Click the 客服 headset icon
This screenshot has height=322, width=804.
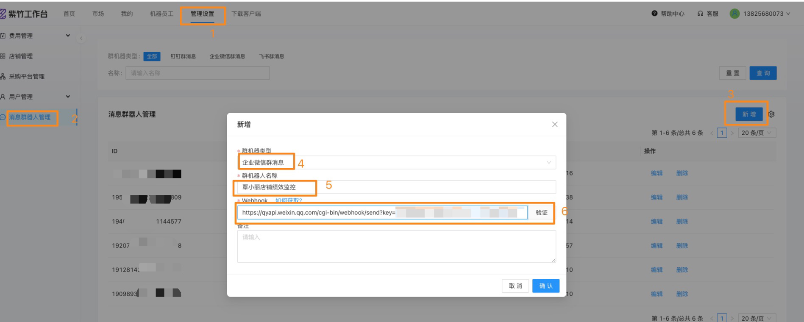pyautogui.click(x=700, y=14)
